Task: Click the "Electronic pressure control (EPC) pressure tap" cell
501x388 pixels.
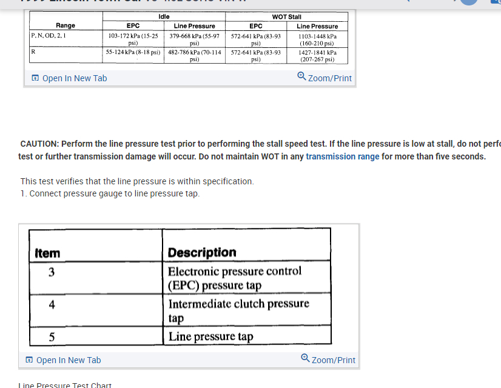Action: point(234,278)
